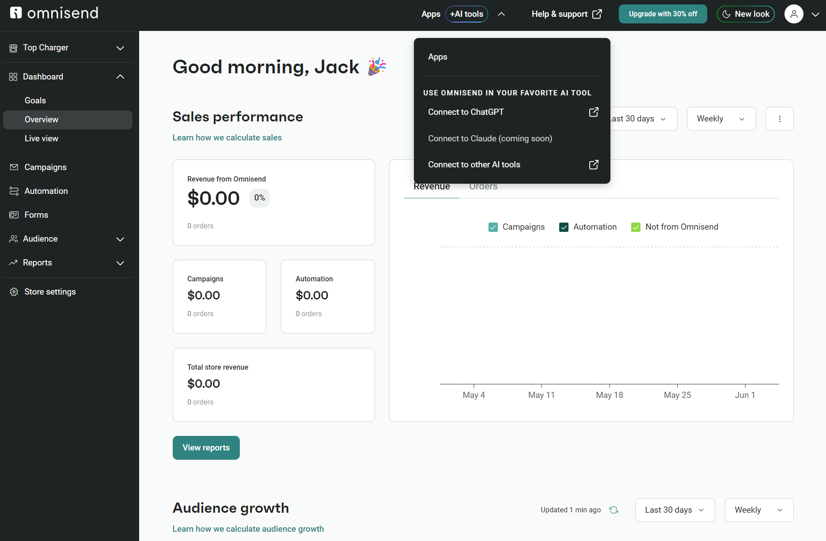Switch to the Revenue chart tab
The image size is (826, 541).
[432, 187]
